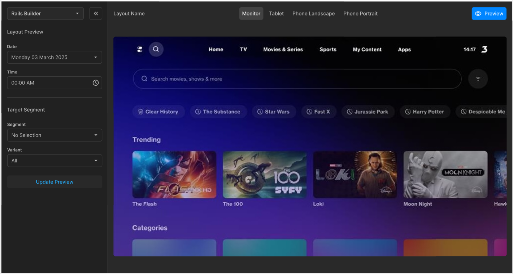Switch to the Phone Portrait tab
This screenshot has width=513, height=274.
[360, 14]
